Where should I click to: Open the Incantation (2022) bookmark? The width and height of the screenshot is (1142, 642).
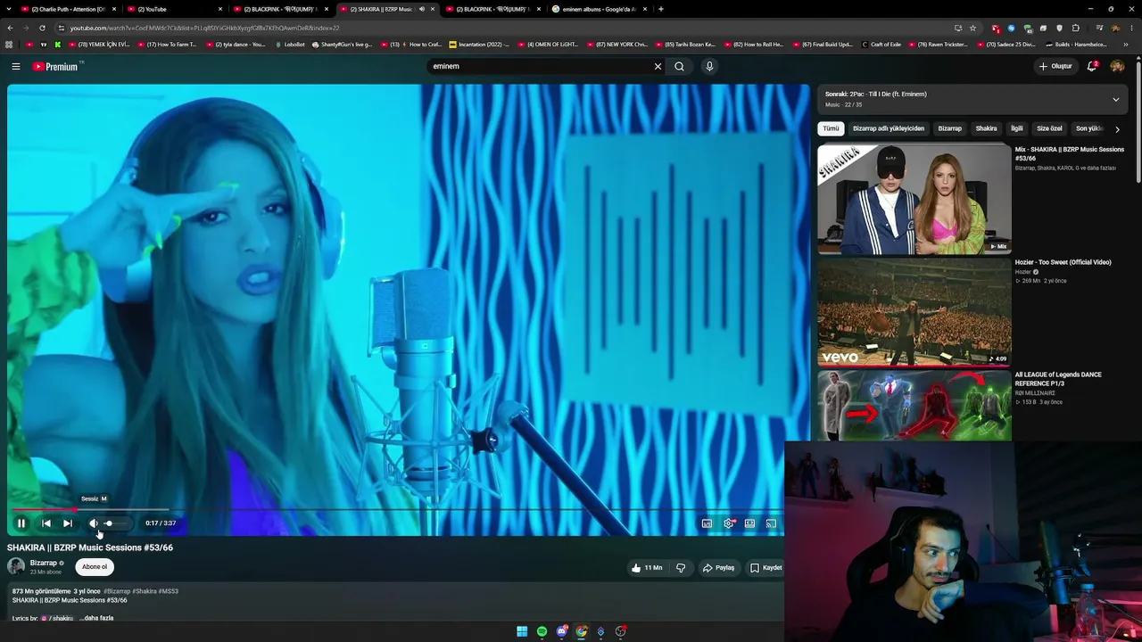point(480,44)
